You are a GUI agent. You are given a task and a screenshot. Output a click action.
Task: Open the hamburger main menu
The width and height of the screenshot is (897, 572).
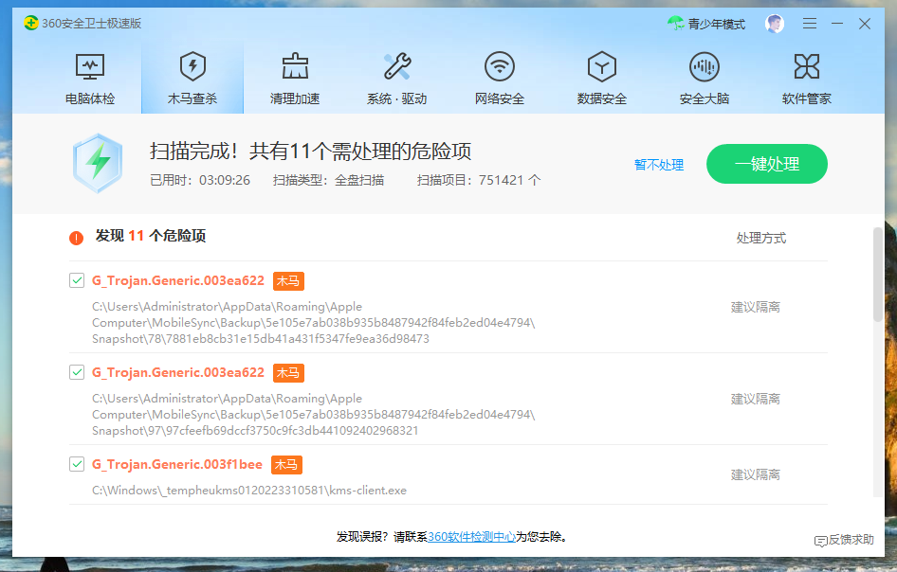coord(810,24)
